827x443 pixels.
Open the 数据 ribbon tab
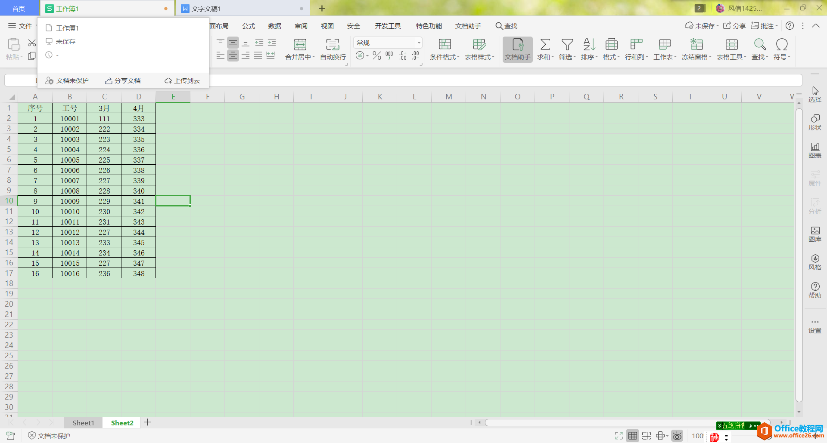click(275, 26)
